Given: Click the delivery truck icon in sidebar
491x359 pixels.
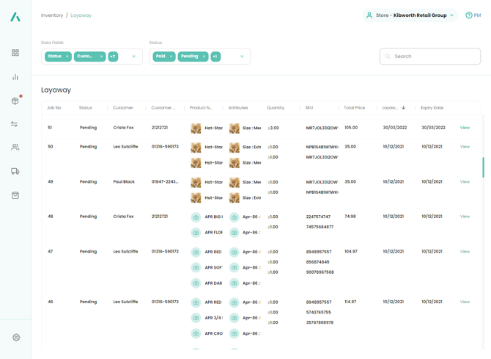Looking at the screenshot, I should click(15, 171).
